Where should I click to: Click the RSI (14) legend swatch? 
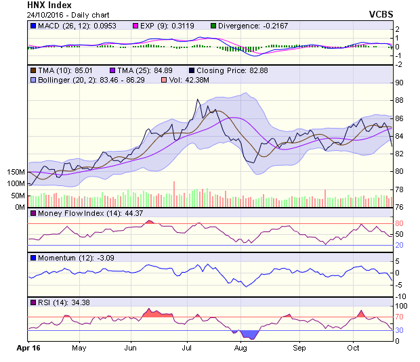(x=33, y=302)
